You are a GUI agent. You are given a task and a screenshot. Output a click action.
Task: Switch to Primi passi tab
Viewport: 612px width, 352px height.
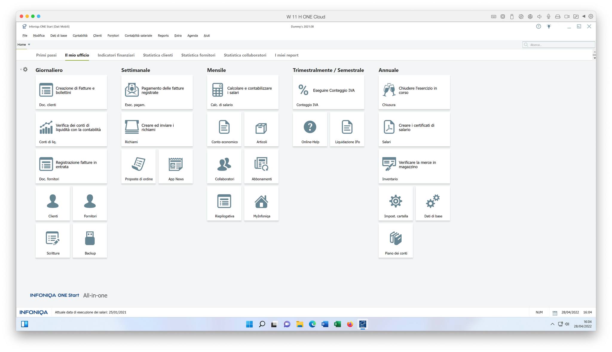(x=46, y=55)
